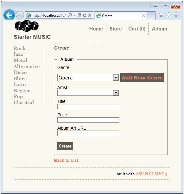Open the Tools gear icon
Screen dimensions: 184x194
(176, 15)
